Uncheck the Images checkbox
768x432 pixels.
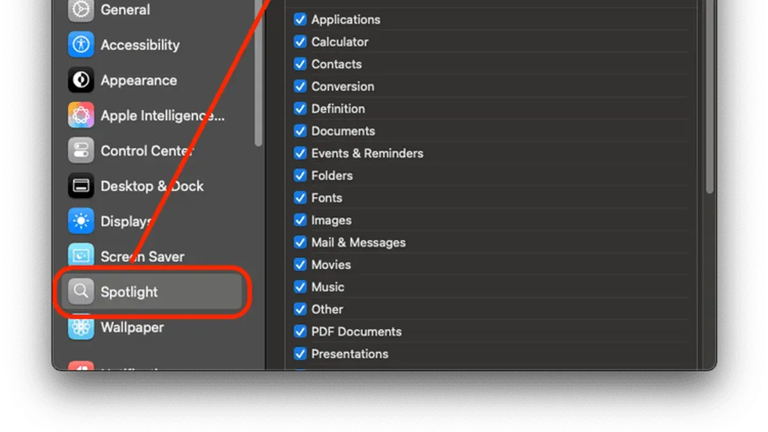point(300,220)
